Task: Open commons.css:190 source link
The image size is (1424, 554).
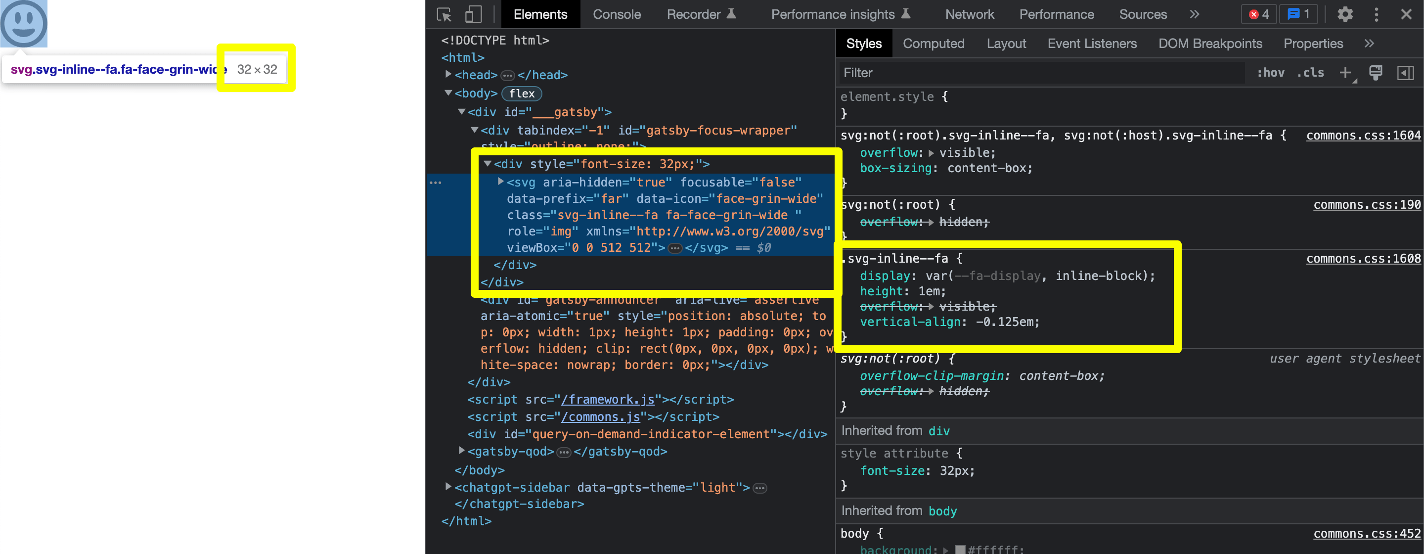Action: [1367, 205]
